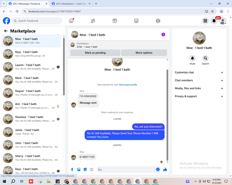
Task: Open File Explorer from the taskbar
Action: tap(49, 181)
